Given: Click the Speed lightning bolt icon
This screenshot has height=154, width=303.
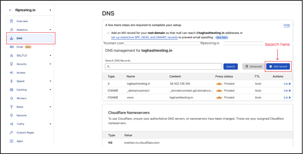Looking at the screenshot, I should coord(12,81).
